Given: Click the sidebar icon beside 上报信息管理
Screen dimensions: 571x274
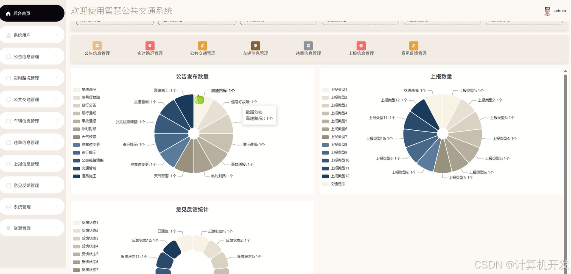Looking at the screenshot, I should 8,164.
